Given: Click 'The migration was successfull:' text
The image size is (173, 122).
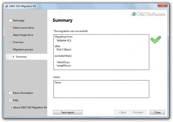Looking at the screenshot, I should coord(71,31).
